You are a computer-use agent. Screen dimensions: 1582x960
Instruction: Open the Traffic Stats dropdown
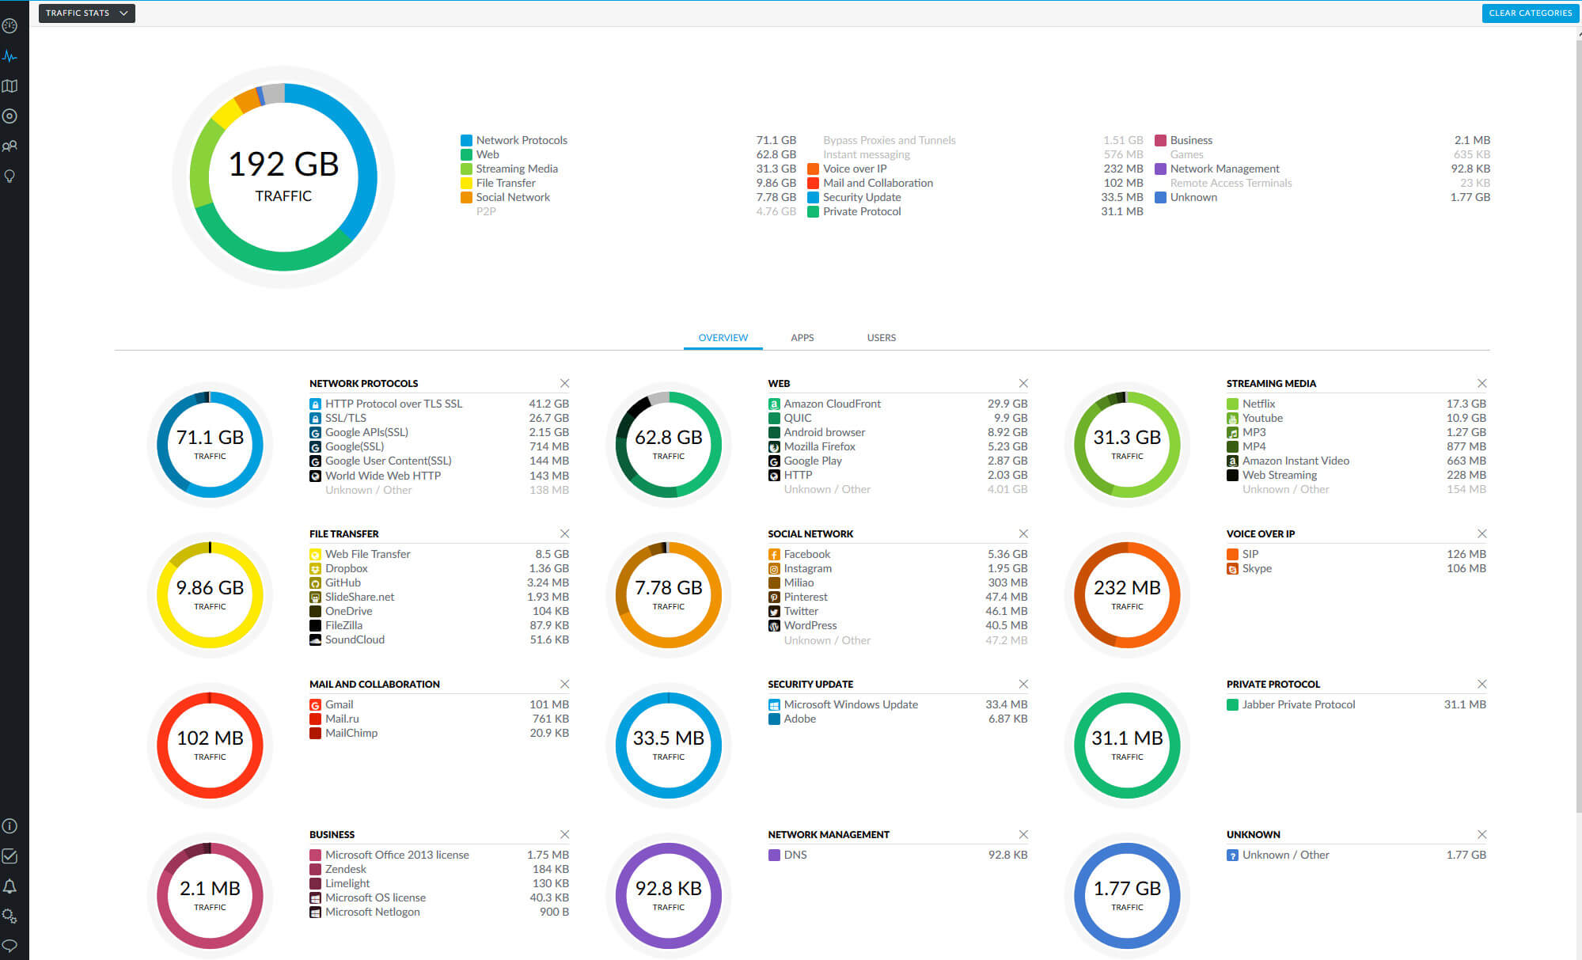[x=87, y=13]
